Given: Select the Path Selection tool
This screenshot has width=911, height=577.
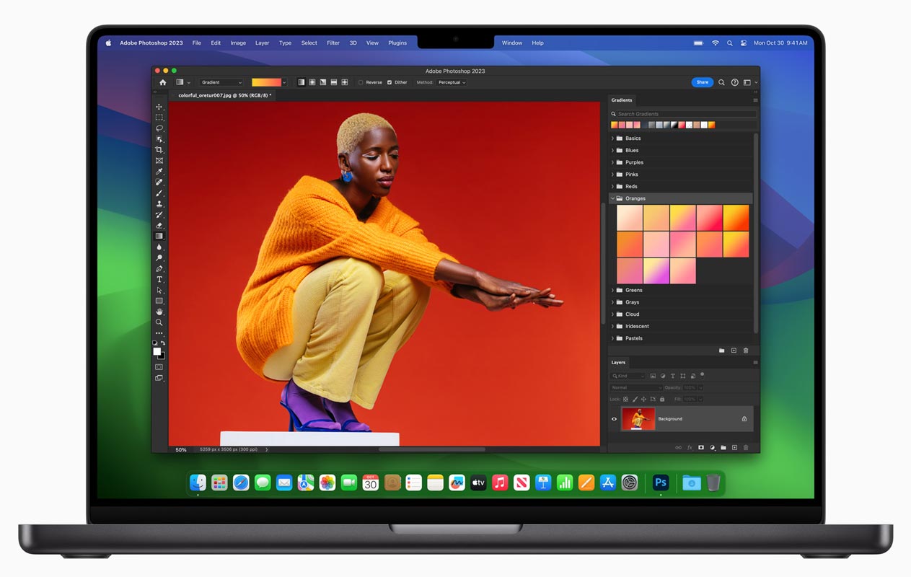Looking at the screenshot, I should 159,290.
